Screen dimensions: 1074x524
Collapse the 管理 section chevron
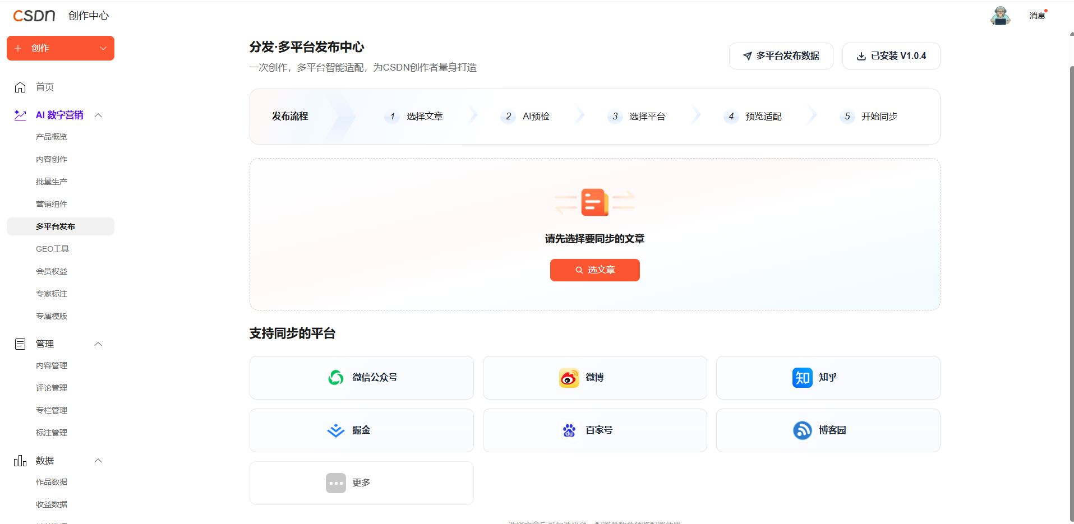click(x=98, y=344)
